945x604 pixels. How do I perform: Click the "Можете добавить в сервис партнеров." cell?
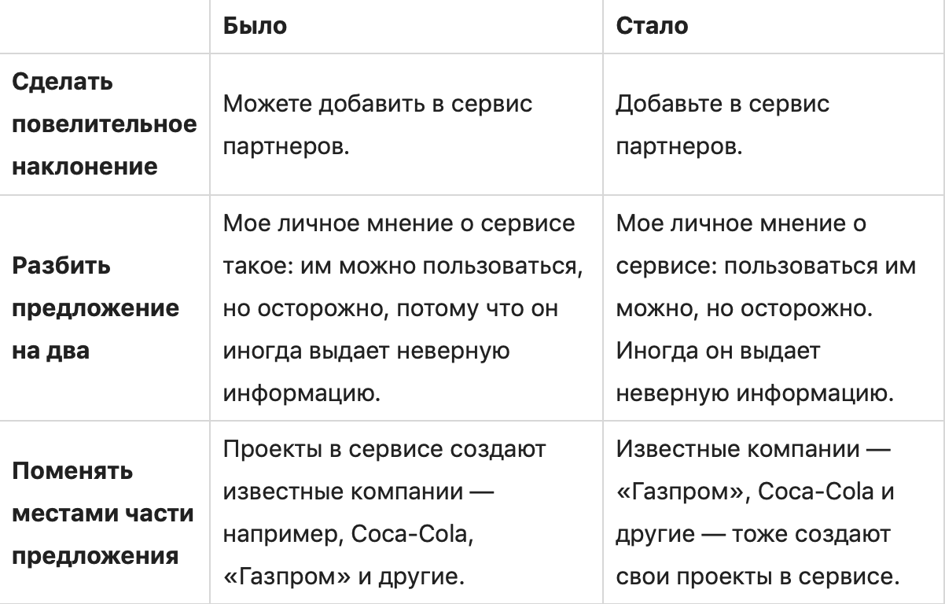click(x=378, y=126)
